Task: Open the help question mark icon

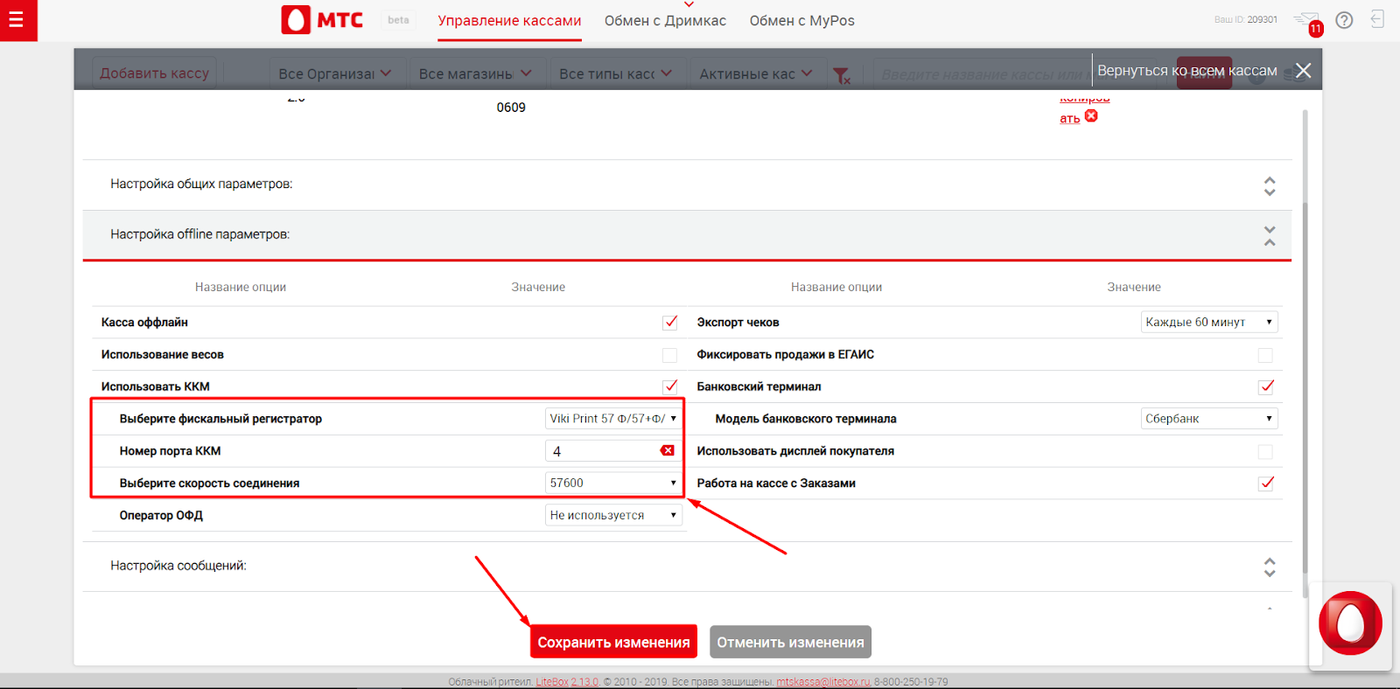Action: tap(1345, 20)
